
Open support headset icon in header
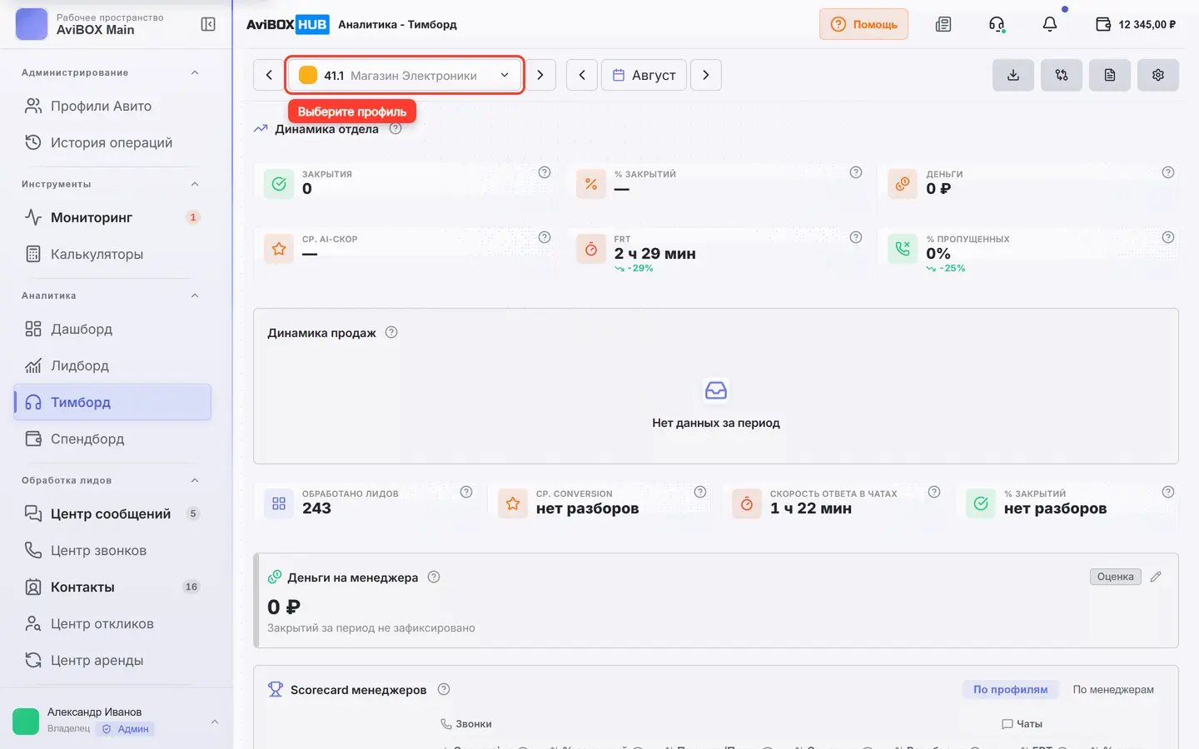pos(997,24)
